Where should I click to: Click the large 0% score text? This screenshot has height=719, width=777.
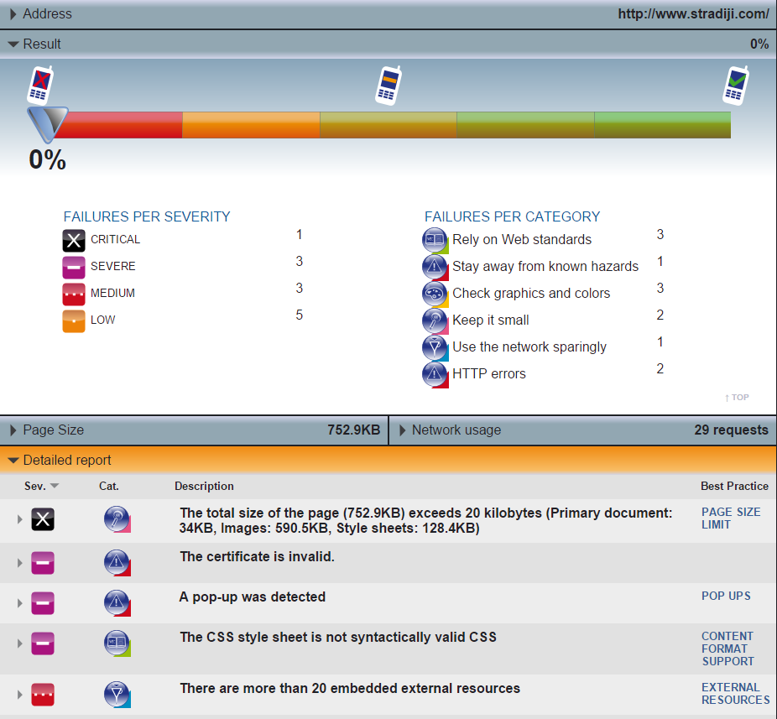pos(47,160)
